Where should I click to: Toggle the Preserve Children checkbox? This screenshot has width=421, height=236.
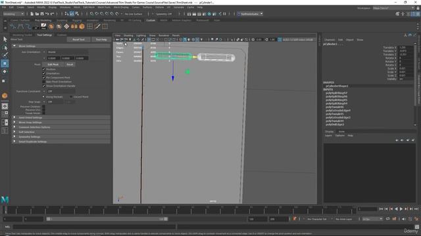[x=44, y=106]
